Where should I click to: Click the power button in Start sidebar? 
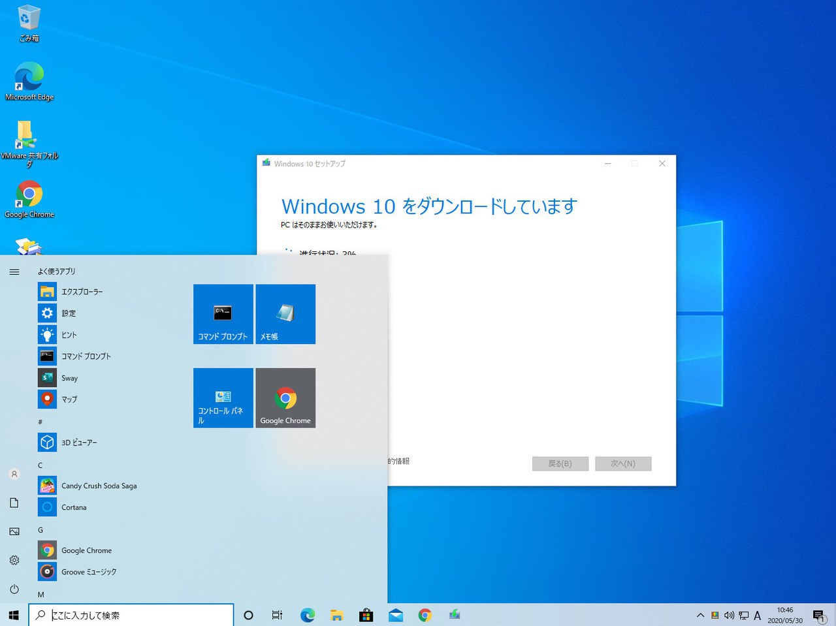[14, 589]
